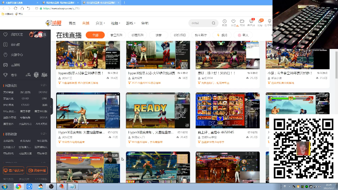Open a new browser tab
Viewport: 338px width, 190px height.
pyautogui.click(x=124, y=3)
